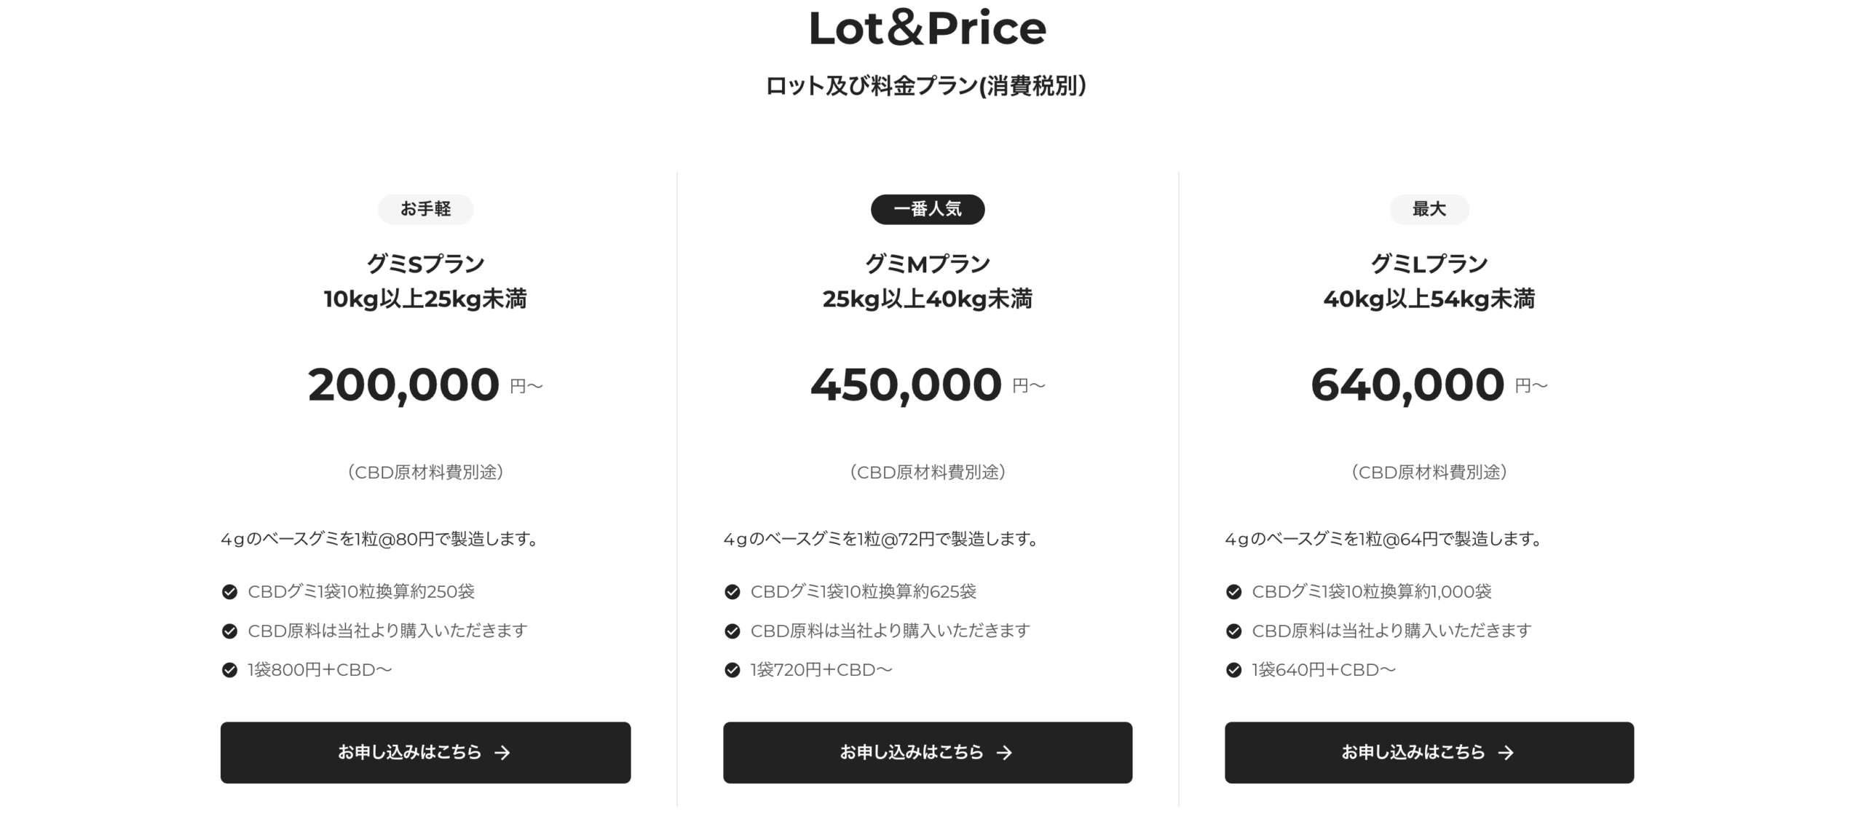
Task: Click checkmark icon beside 約625袋
Action: 732,592
